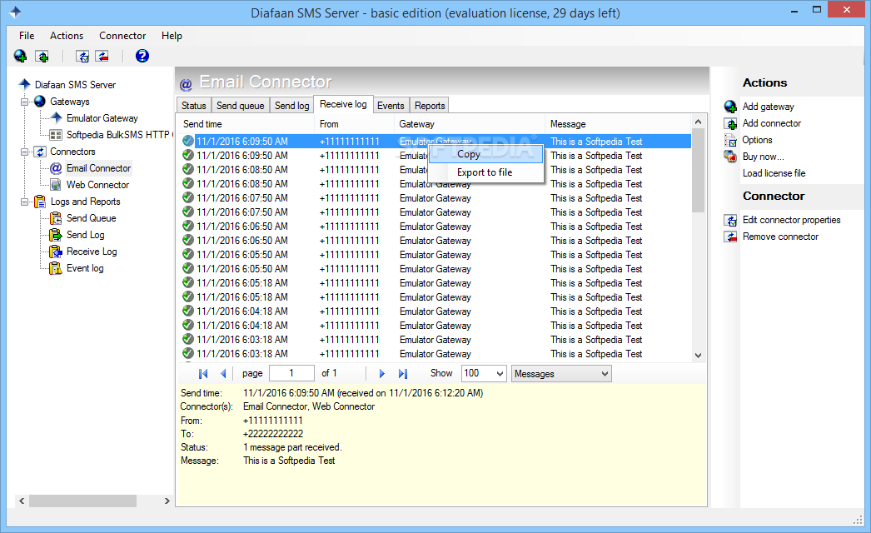Collapse the Connectors tree node
Screen dimensions: 871x533
click(24, 152)
